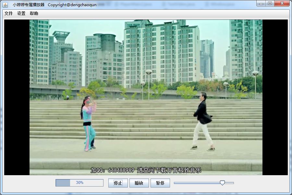
Task: Click the 暂停 pause button
Action: [x=160, y=183]
